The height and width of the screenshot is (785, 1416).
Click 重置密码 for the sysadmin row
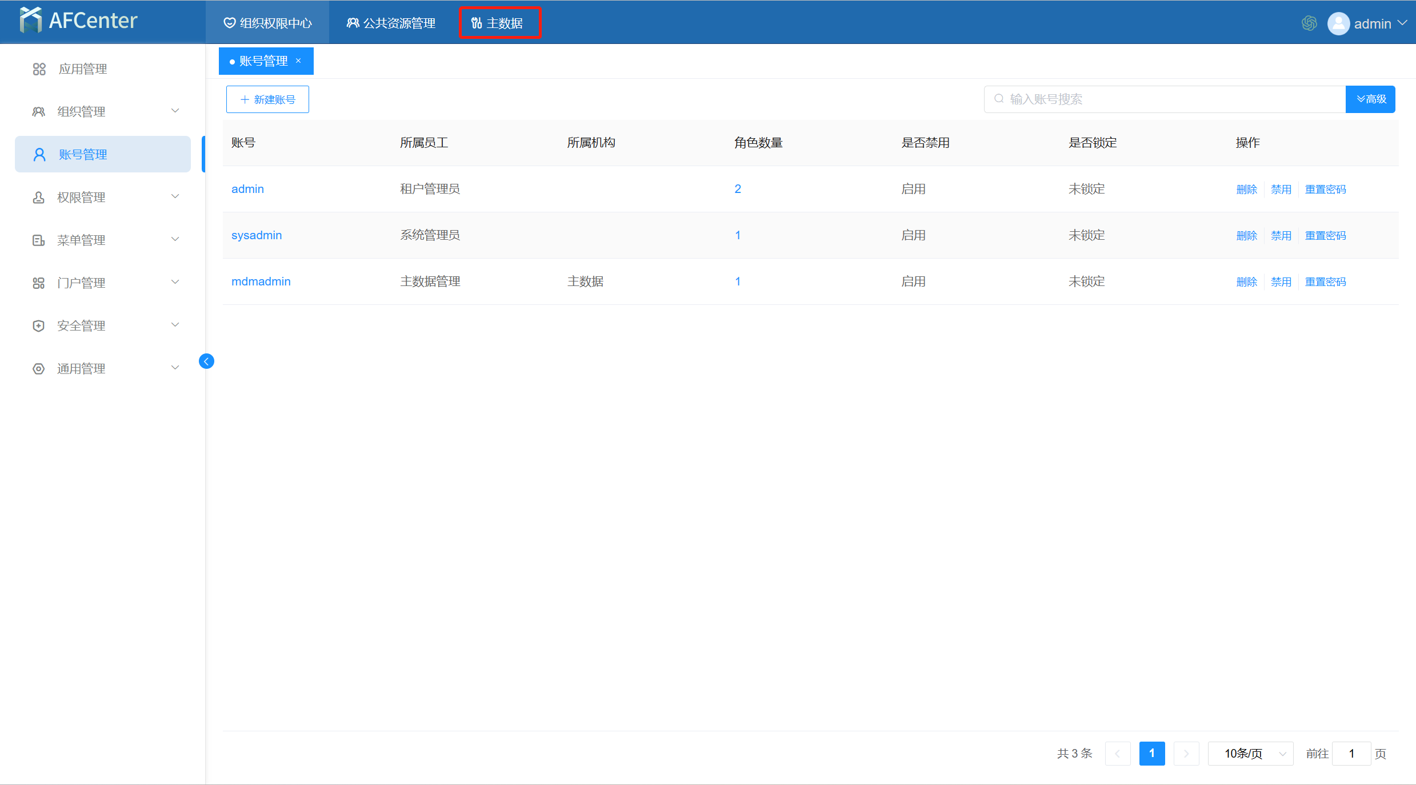tap(1326, 236)
